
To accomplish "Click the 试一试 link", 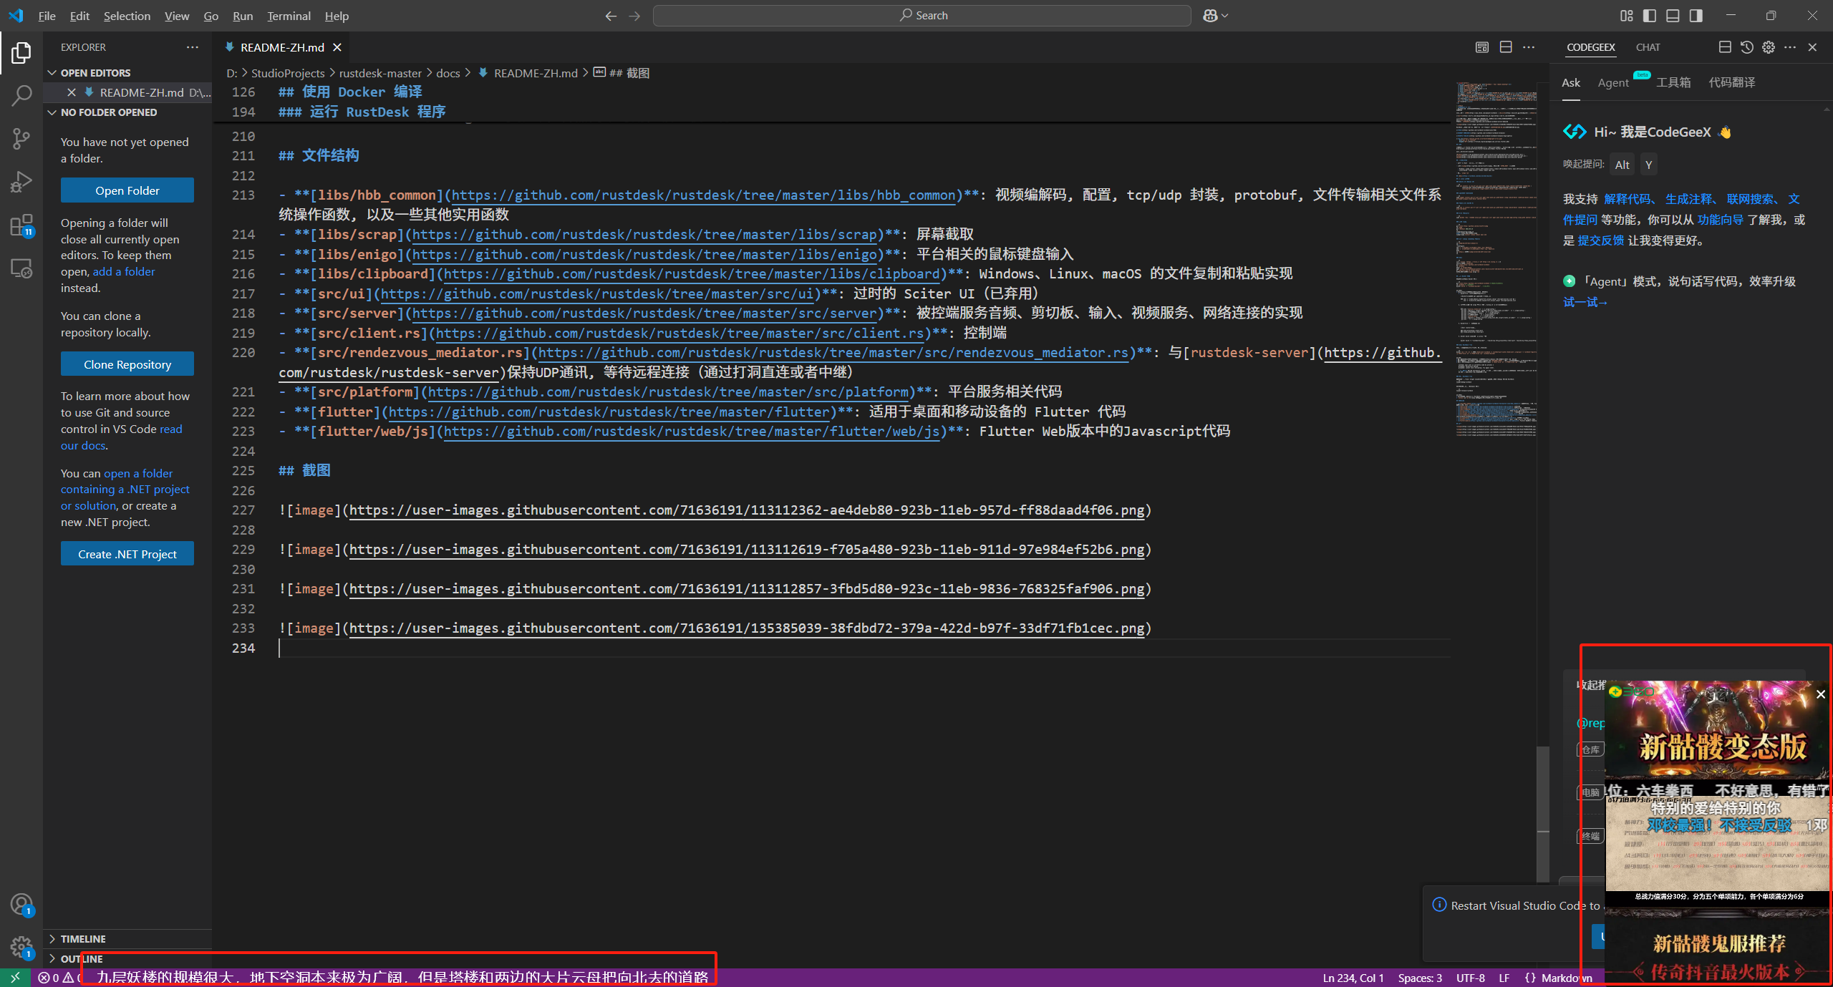I will (1585, 302).
